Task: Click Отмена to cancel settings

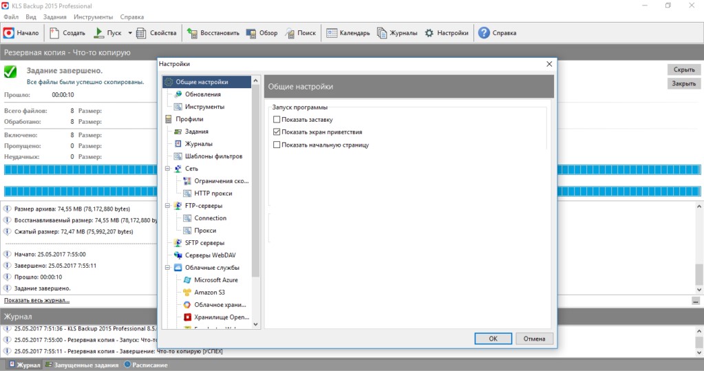Action: pos(534,339)
